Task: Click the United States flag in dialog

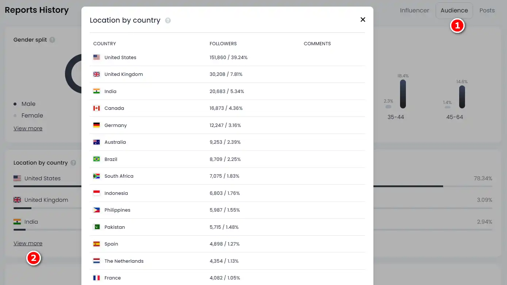Action: tap(97, 57)
